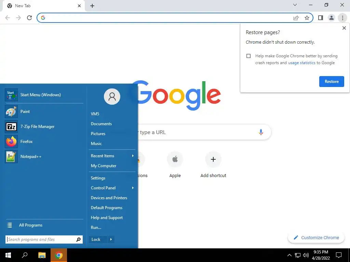The height and width of the screenshot is (262, 350).
Task: Click Chrome icon in taskbar
Action: pyautogui.click(x=59, y=255)
